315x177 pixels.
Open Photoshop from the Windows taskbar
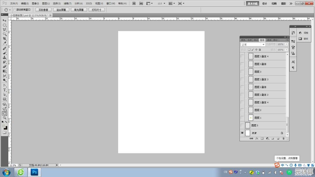[x=34, y=172]
